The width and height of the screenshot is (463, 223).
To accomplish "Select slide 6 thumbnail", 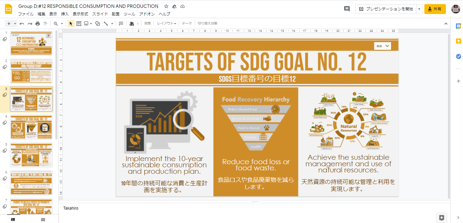I will click(31, 183).
